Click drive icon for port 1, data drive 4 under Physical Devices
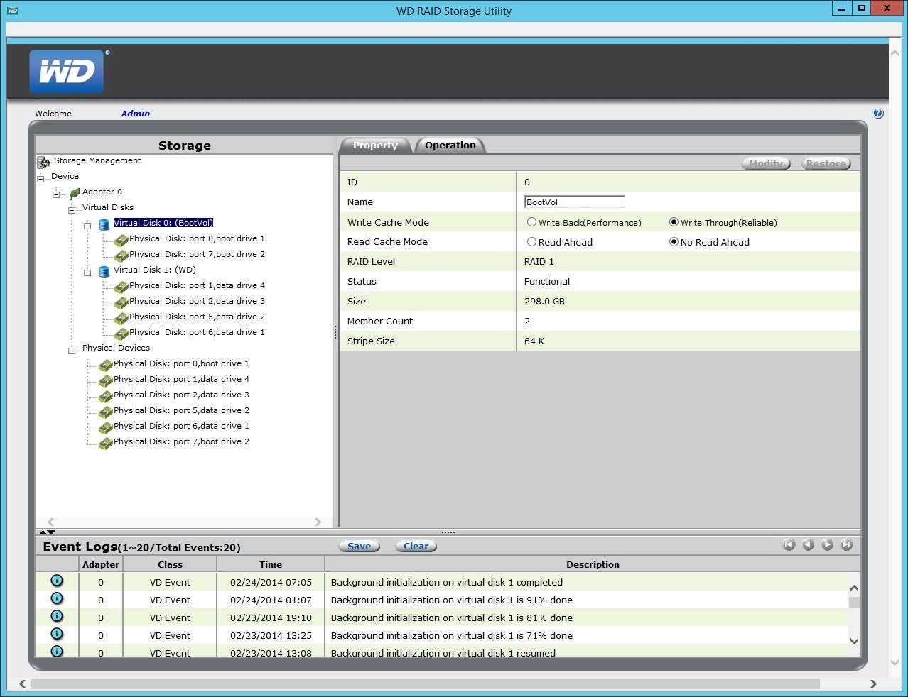This screenshot has height=697, width=908. click(x=105, y=381)
